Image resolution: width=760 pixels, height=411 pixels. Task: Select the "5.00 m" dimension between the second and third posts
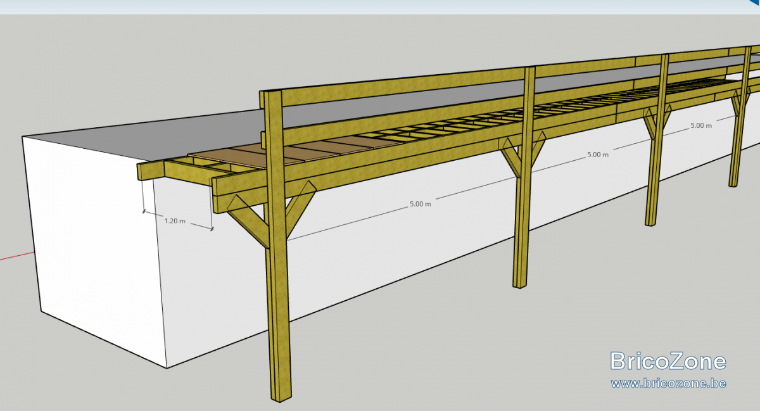pyautogui.click(x=598, y=155)
